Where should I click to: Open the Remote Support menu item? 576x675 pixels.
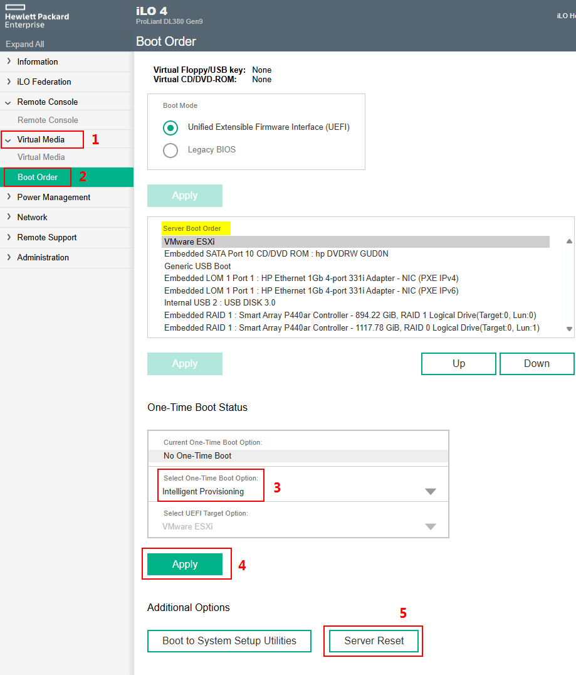[47, 237]
